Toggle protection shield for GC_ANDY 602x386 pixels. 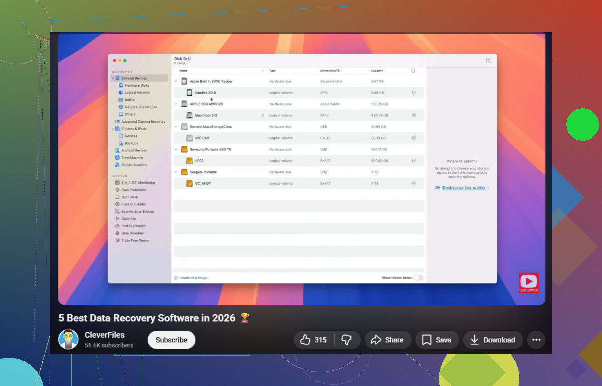tap(414, 183)
